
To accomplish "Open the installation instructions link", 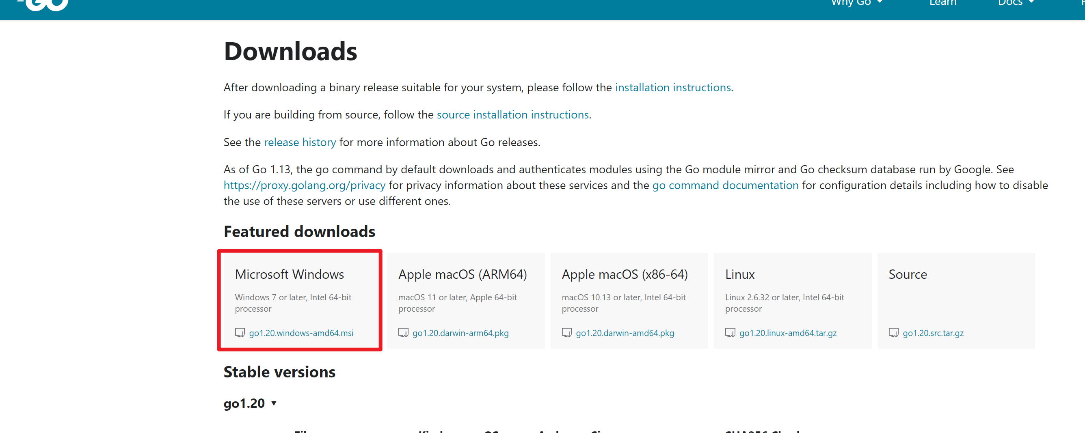I will pos(673,88).
